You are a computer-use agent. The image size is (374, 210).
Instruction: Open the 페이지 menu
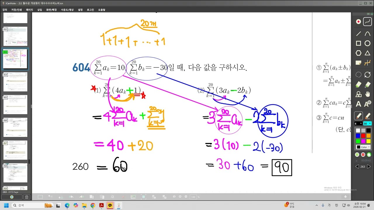pyautogui.click(x=30, y=10)
